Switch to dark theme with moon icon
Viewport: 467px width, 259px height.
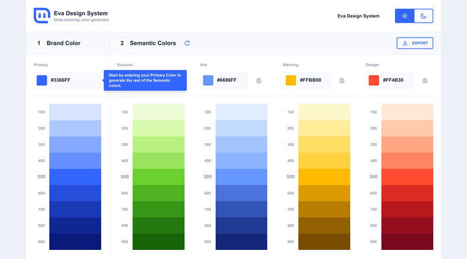(x=424, y=16)
